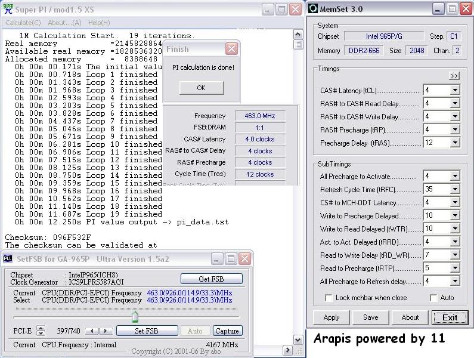Toggle Lock mchbar when close checkbox
The height and width of the screenshot is (358, 474).
tap(329, 298)
